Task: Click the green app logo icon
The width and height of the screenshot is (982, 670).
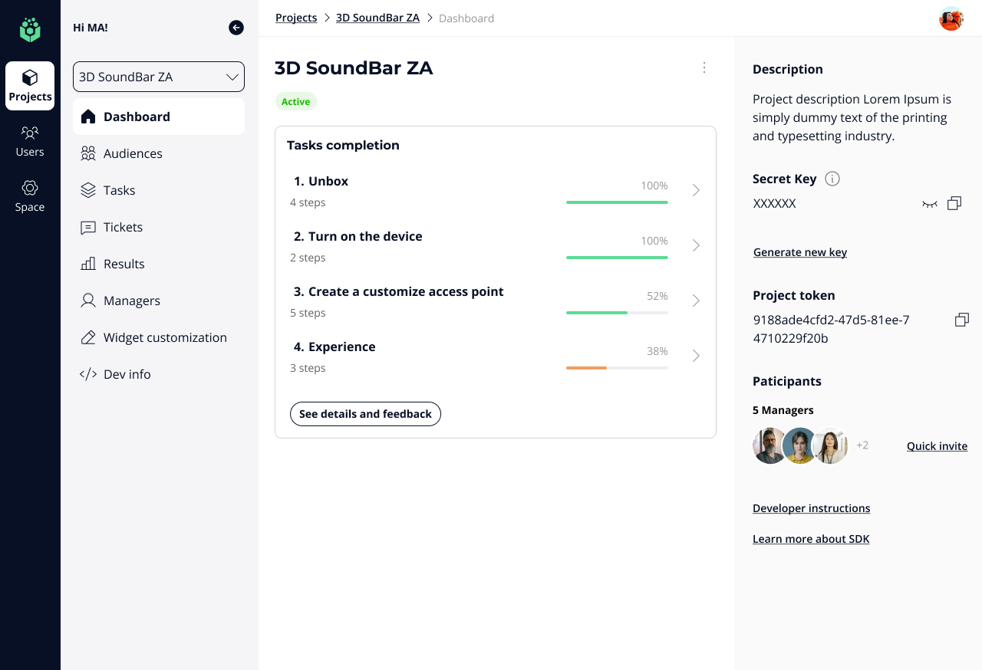Action: coord(30,30)
